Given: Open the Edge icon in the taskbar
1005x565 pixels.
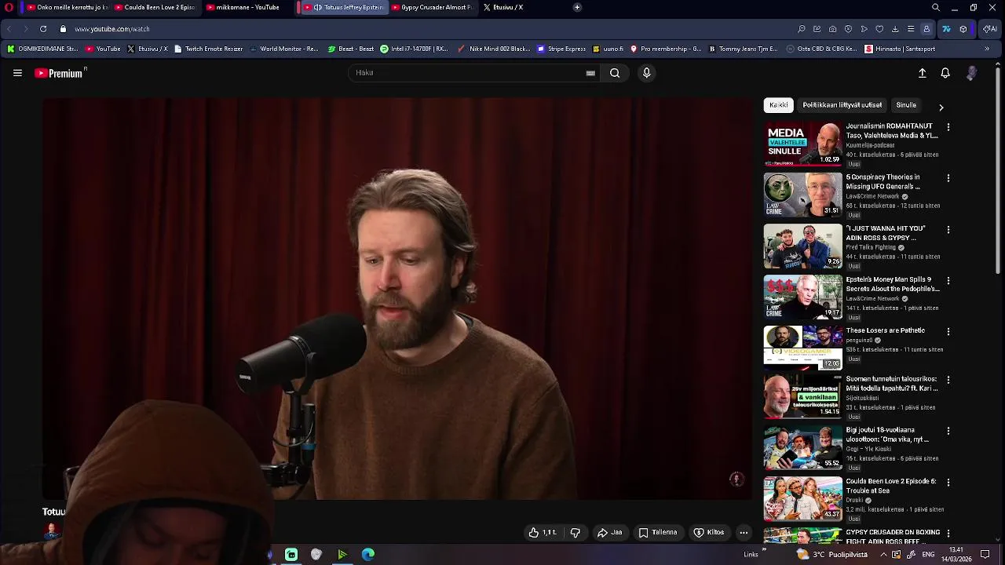Looking at the screenshot, I should 368,555.
